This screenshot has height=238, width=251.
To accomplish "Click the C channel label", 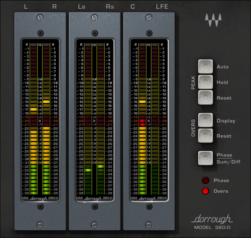I will tap(133, 7).
